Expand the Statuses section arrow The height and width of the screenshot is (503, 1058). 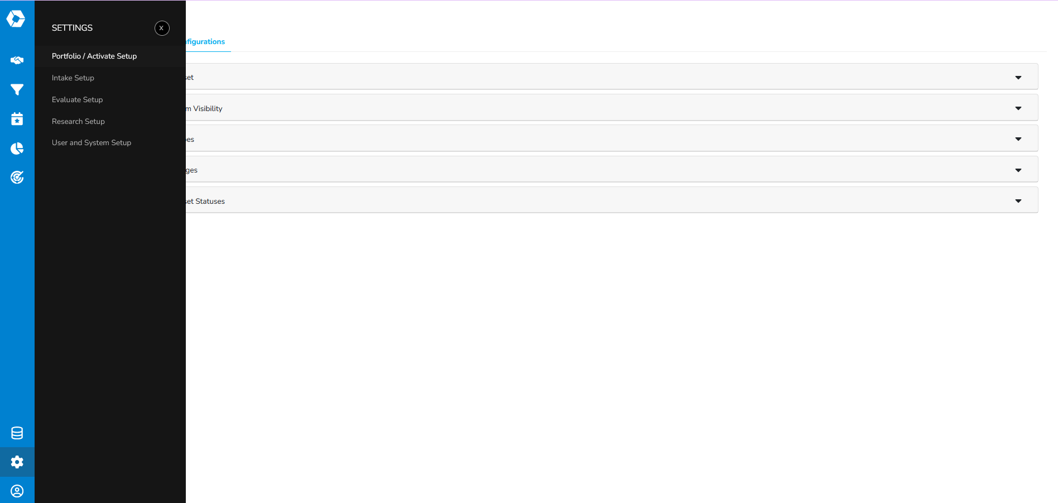pos(1018,201)
